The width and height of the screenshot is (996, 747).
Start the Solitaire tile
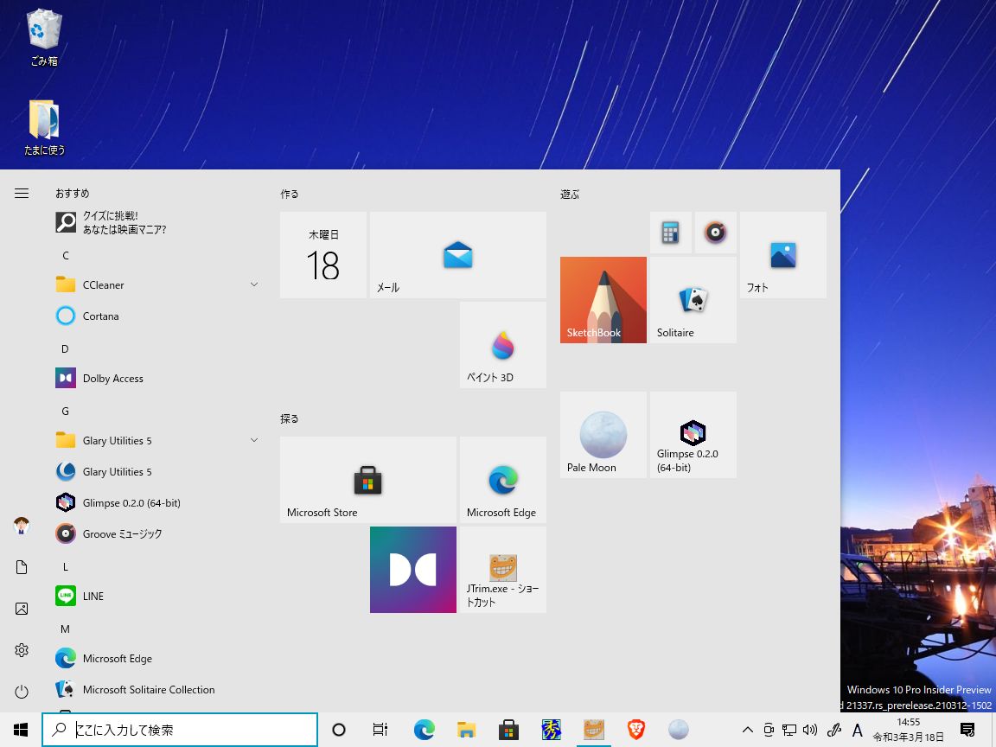click(x=692, y=299)
